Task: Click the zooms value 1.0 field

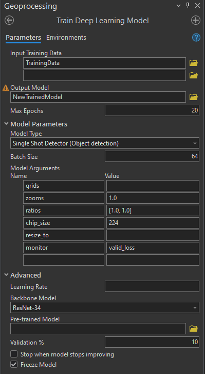Action: (x=153, y=198)
